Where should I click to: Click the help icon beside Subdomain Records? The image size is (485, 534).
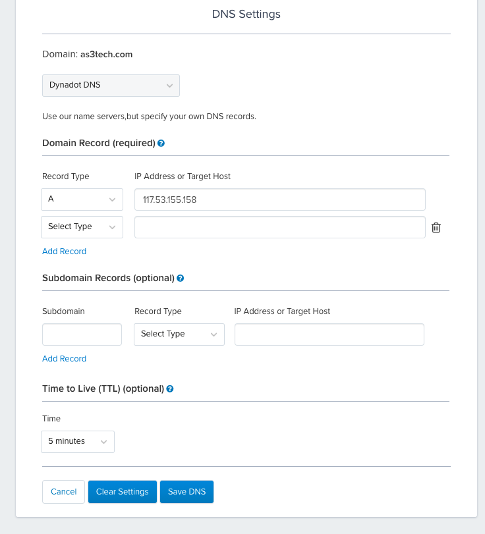pyautogui.click(x=180, y=278)
